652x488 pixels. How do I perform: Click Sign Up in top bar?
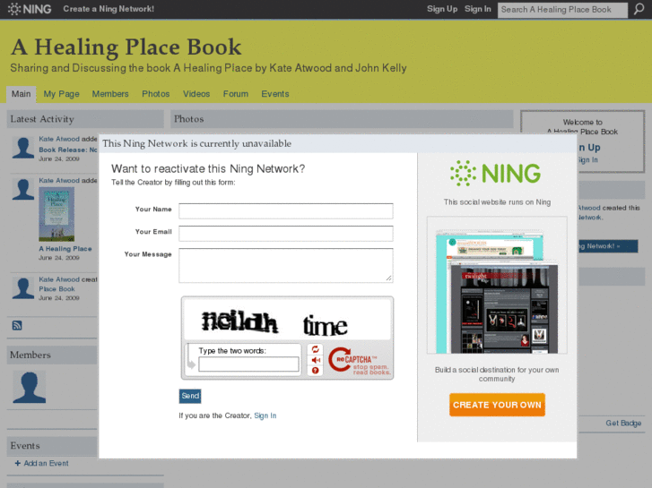click(442, 9)
